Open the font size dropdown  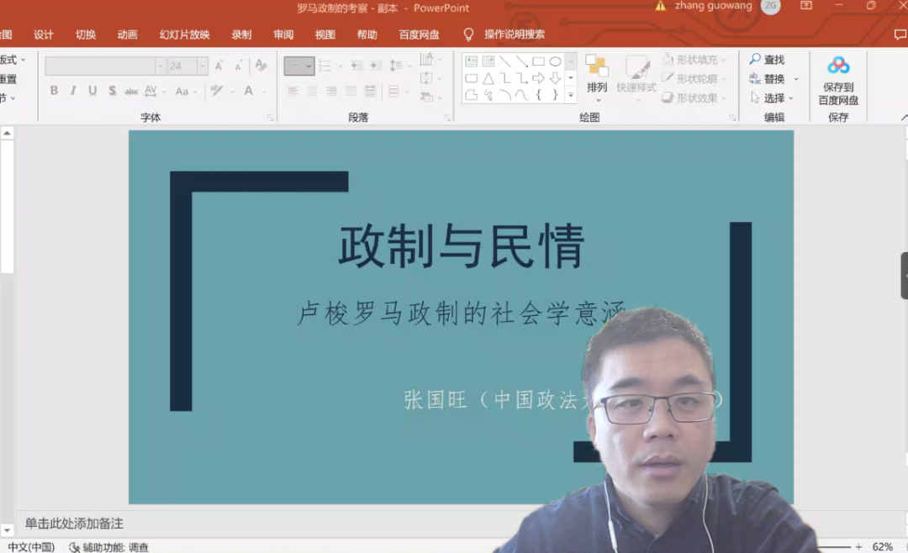coord(203,66)
